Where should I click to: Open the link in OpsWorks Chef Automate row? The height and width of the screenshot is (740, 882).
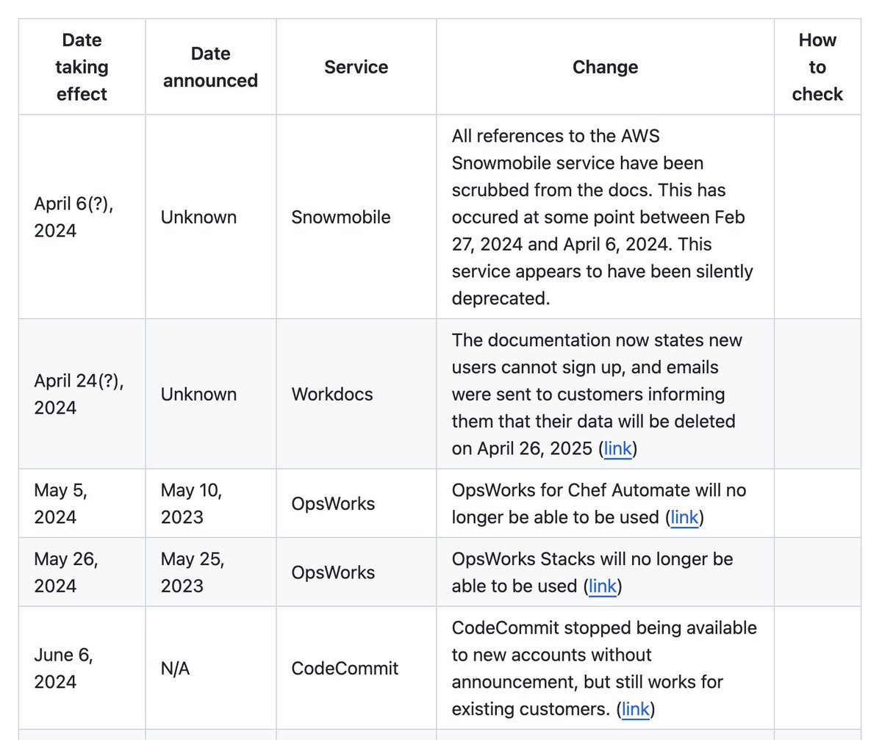click(684, 517)
